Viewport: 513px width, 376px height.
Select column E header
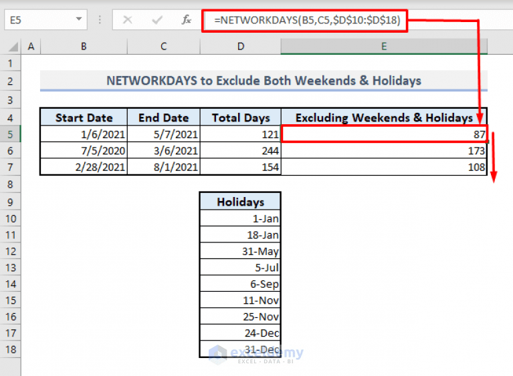(x=384, y=46)
